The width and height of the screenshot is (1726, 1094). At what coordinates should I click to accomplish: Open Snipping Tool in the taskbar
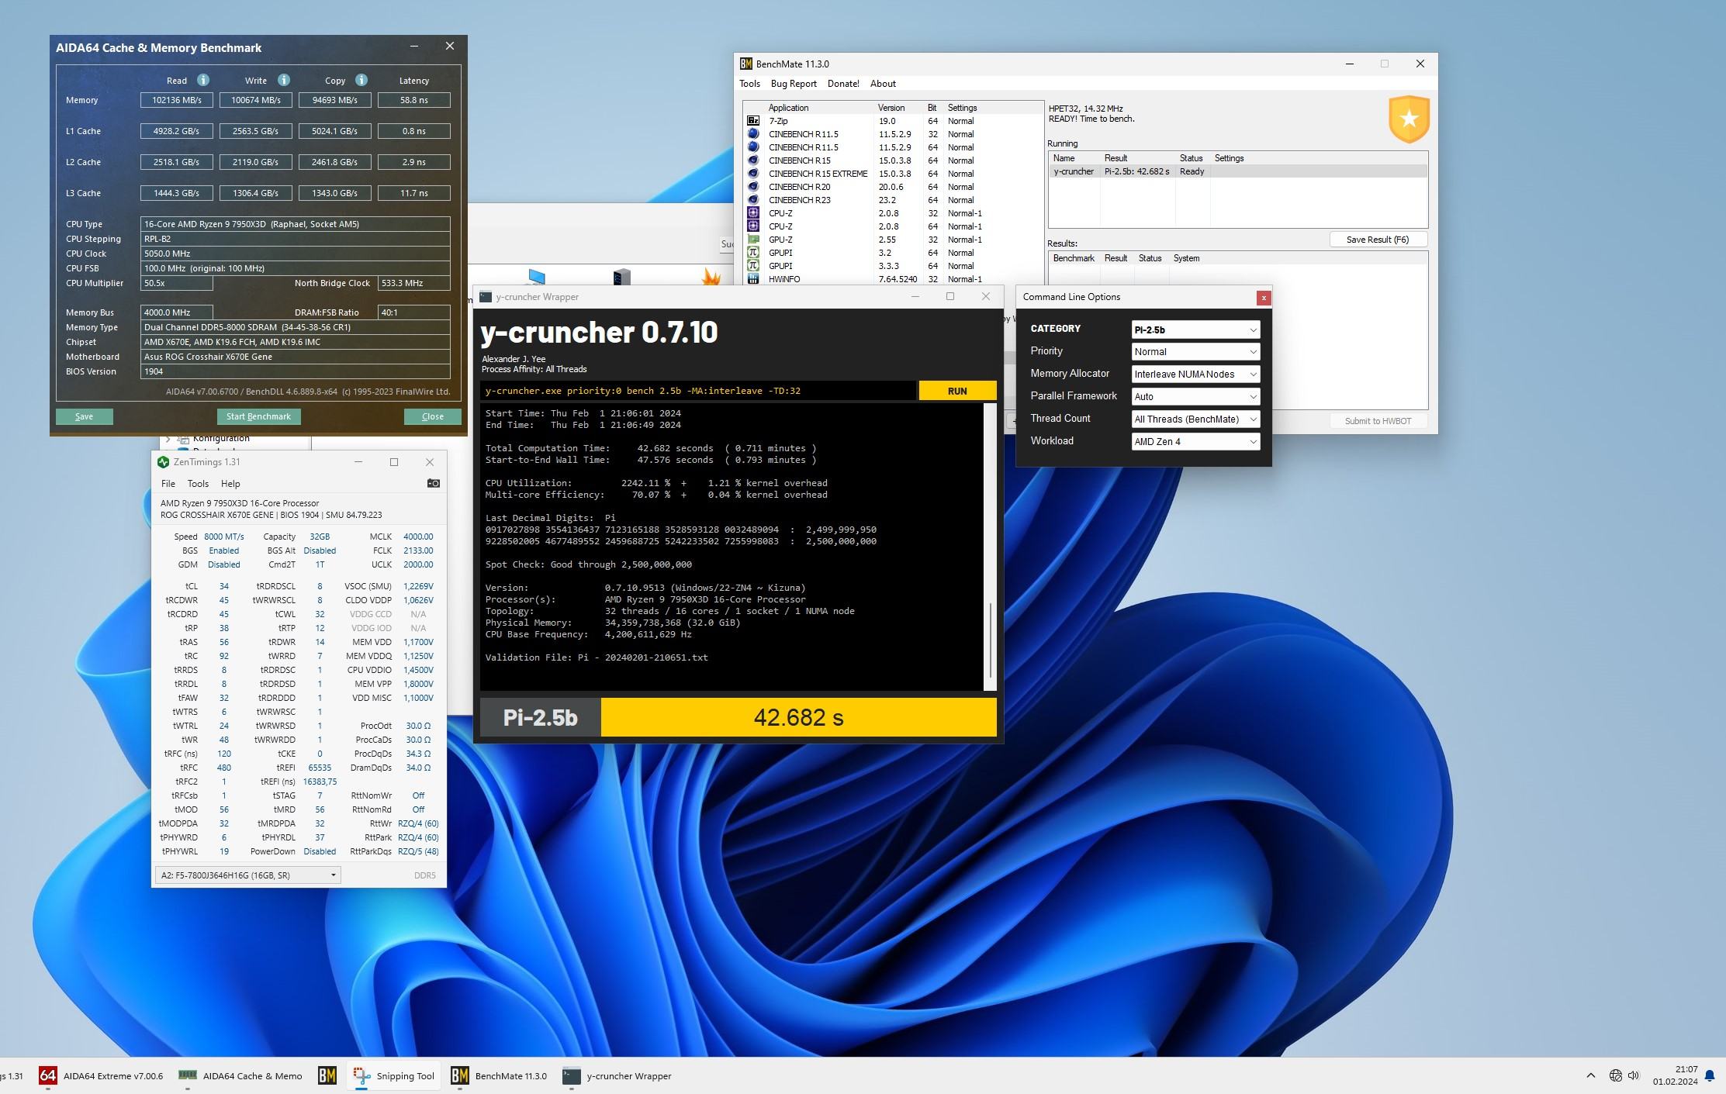click(394, 1075)
